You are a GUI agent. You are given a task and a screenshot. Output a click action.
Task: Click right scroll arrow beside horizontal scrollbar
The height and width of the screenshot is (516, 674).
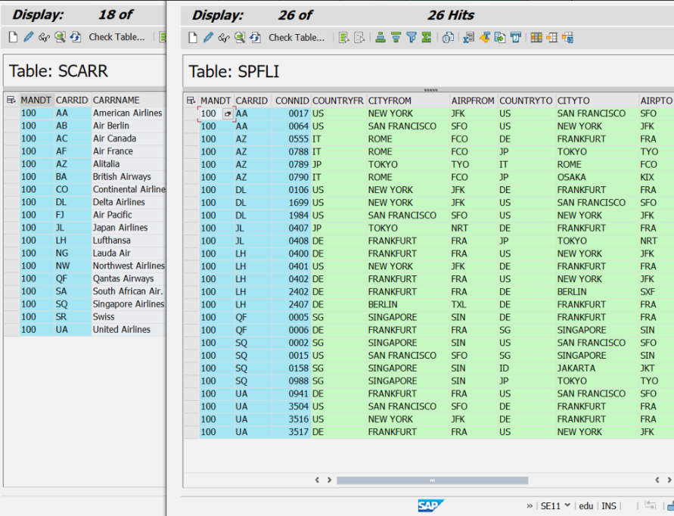[329, 480]
